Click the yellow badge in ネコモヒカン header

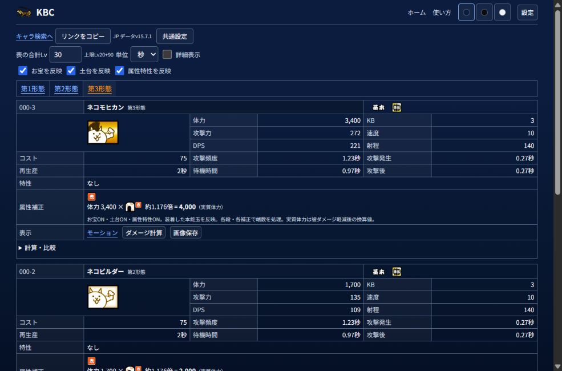[x=397, y=107]
